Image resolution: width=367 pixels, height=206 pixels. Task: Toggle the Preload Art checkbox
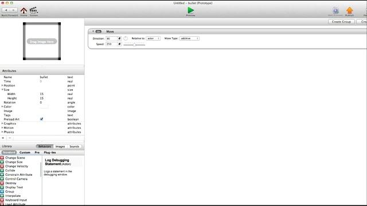41,119
